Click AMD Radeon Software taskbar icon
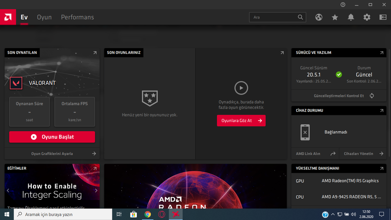 (x=176, y=214)
